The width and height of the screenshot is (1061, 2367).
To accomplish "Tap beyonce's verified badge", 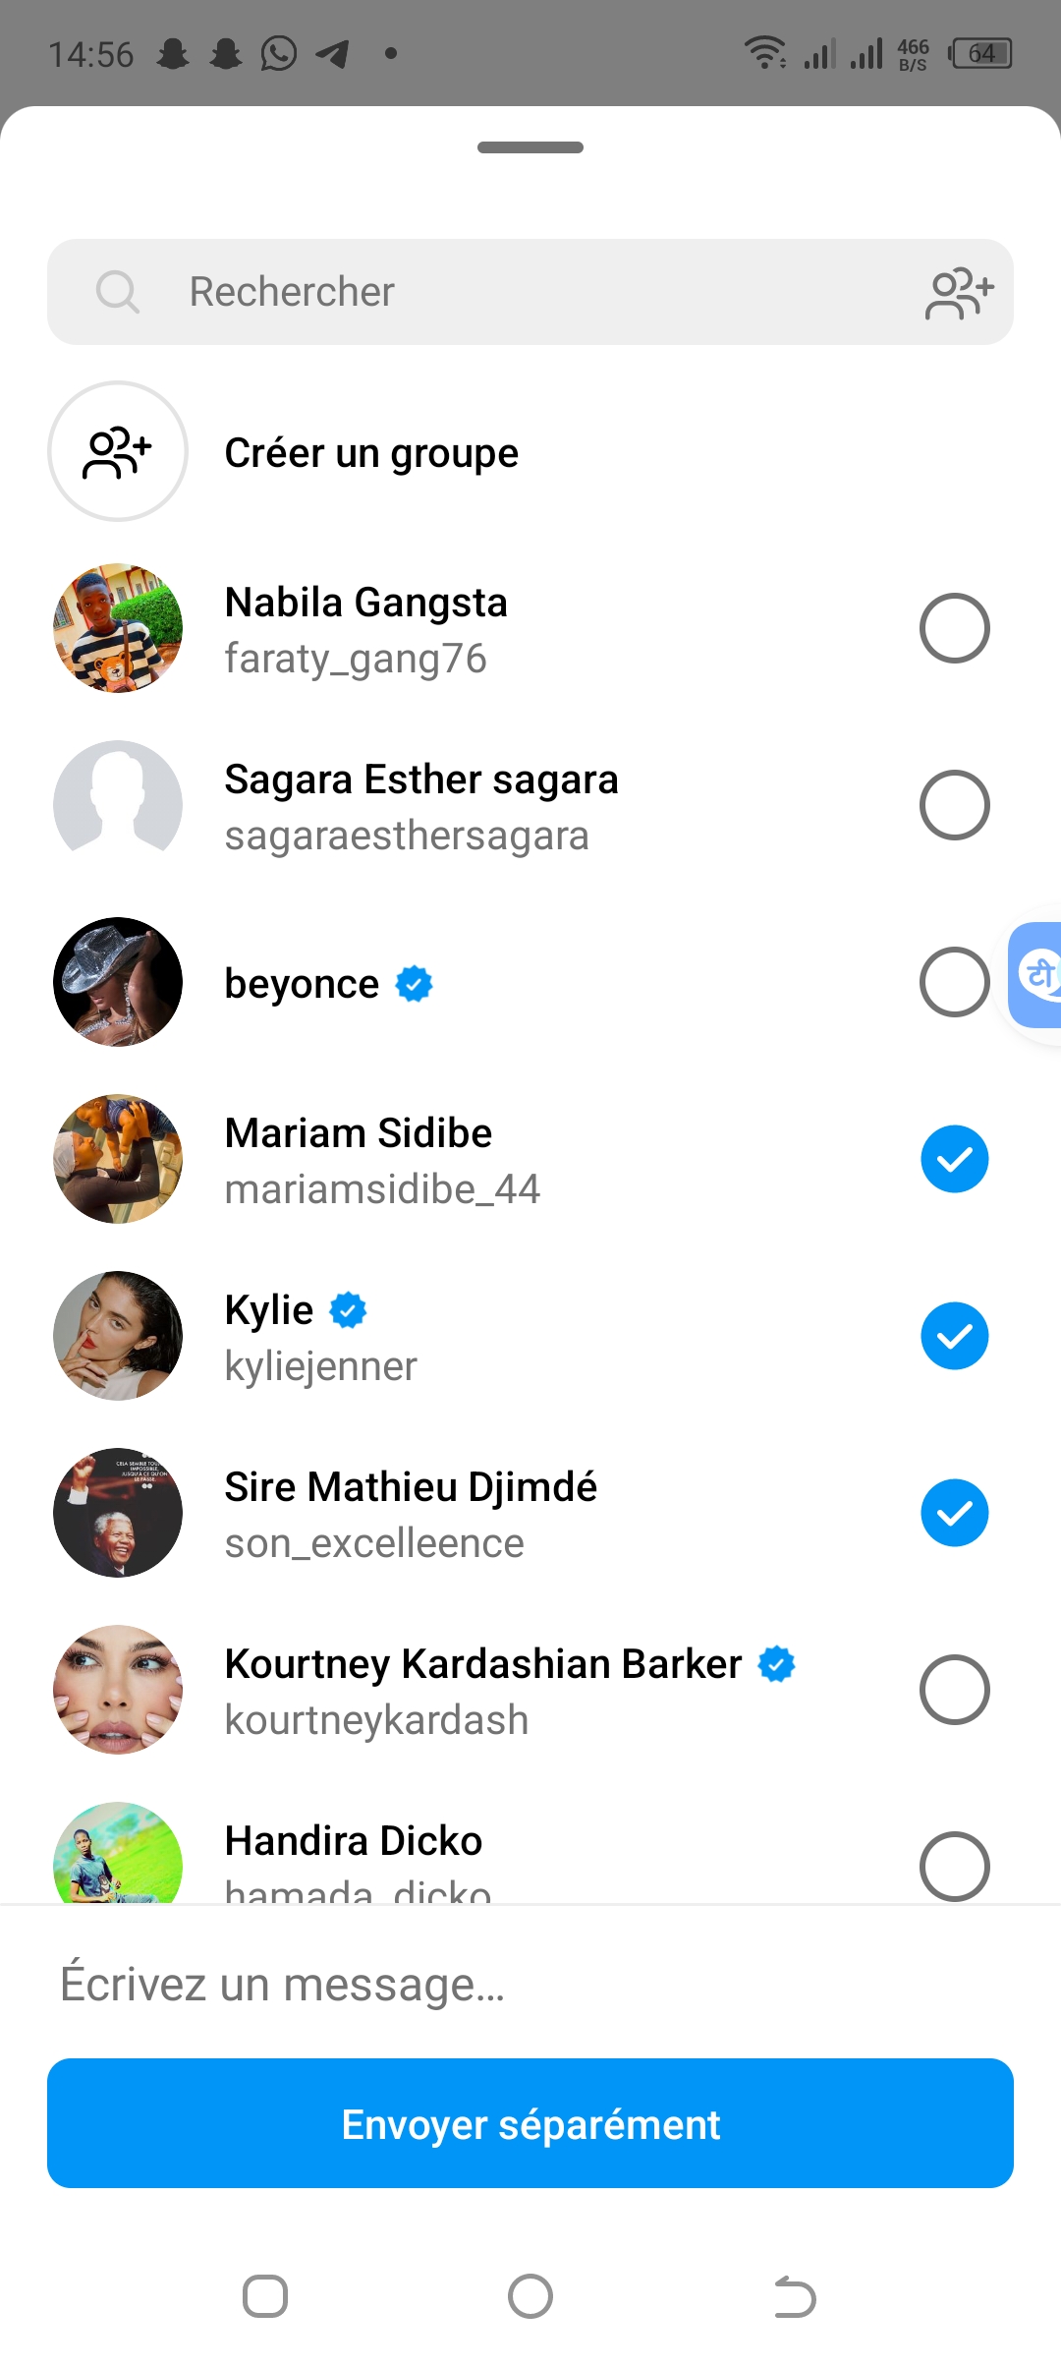I will 415,984.
